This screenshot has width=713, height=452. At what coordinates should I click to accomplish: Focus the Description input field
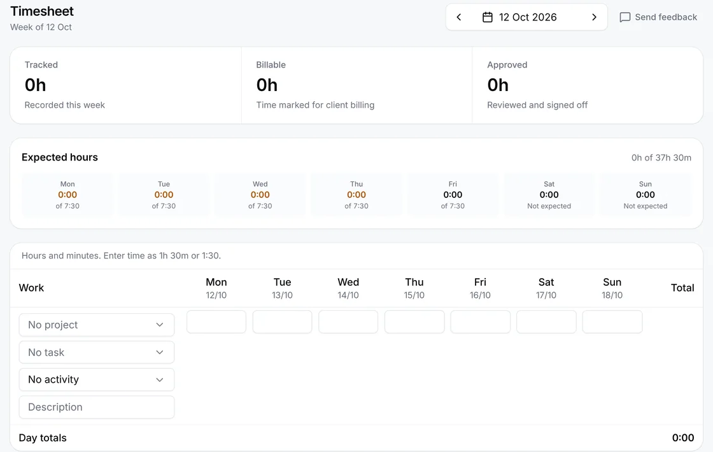[x=96, y=407]
